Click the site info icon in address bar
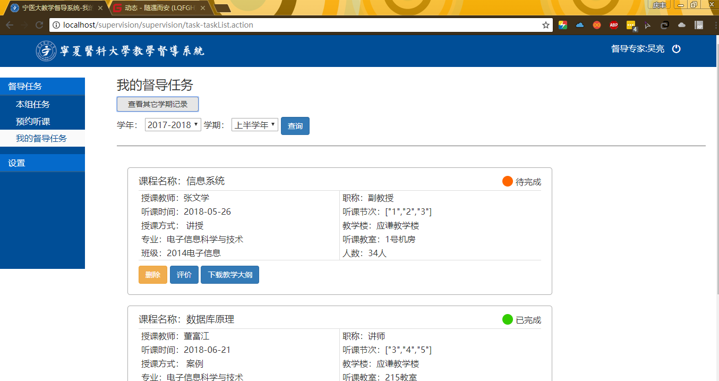719x381 pixels. (56, 25)
